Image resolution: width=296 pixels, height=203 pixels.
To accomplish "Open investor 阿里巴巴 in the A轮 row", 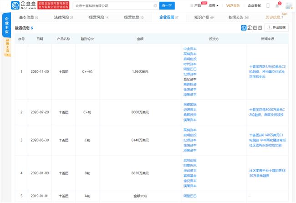I will (x=190, y=196).
